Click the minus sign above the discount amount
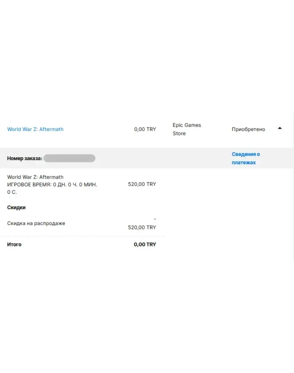294x373 pixels. click(155, 219)
